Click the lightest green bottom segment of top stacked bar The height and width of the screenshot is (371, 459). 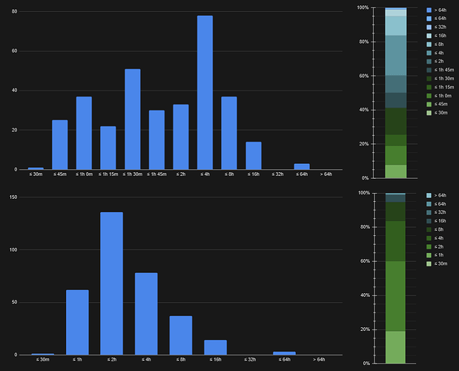pos(396,171)
